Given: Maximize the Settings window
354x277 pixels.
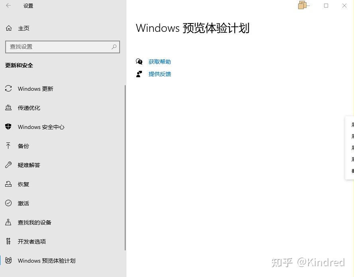Looking at the screenshot, I should (326, 6).
